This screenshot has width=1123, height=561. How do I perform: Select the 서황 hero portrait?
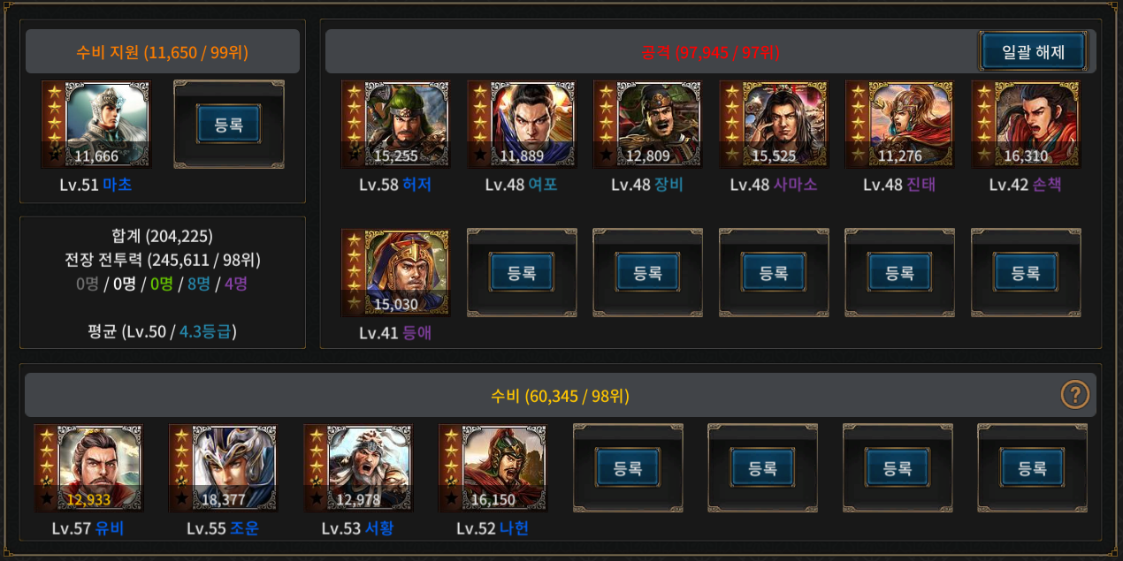358,468
